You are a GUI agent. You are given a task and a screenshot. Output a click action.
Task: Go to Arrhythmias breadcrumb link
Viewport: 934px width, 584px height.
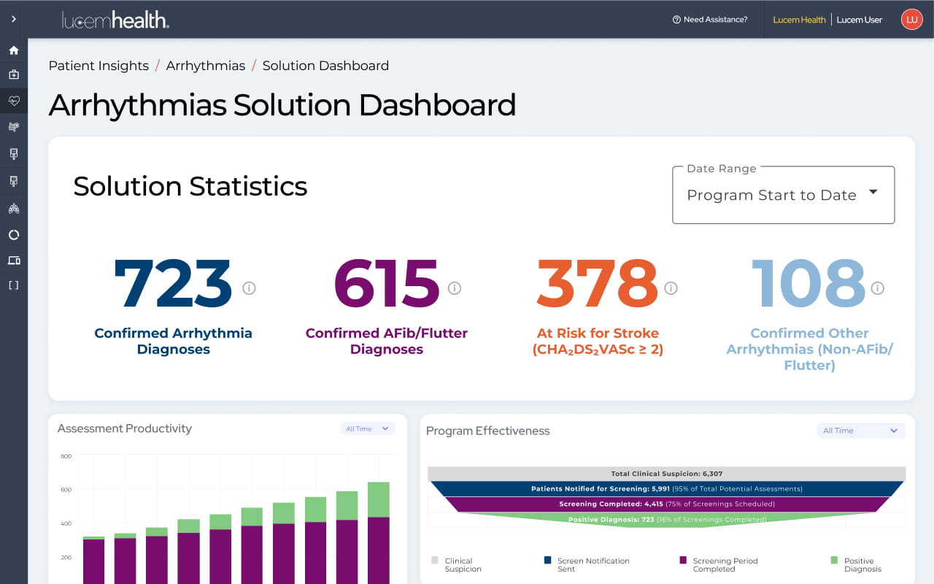pos(206,66)
